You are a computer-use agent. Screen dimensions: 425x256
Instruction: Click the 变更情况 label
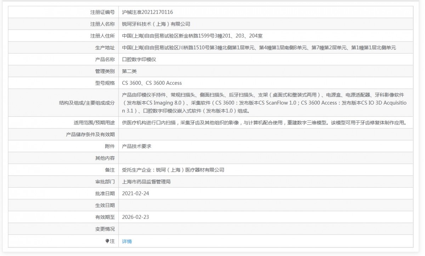click(x=105, y=229)
